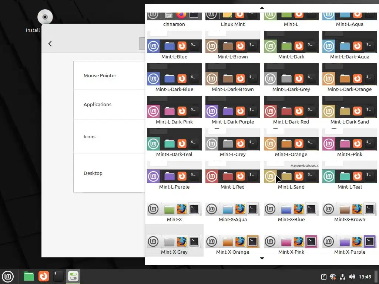Choose the Mint-L-Pink icon theme
Image resolution: width=379 pixels, height=284 pixels.
349,143
